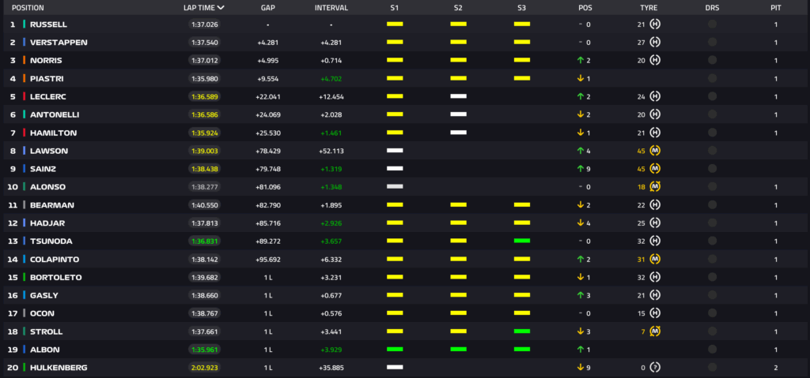Click Hulkenberg's unknown tyre compound icon
This screenshot has height=378, width=810.
(x=655, y=368)
